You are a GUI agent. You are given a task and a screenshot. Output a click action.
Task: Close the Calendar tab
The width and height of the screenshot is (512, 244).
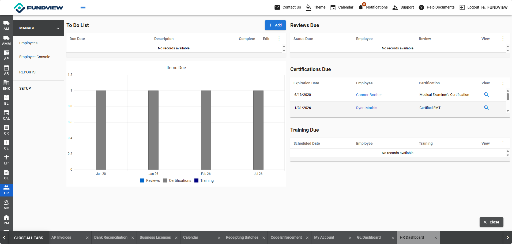point(219,238)
